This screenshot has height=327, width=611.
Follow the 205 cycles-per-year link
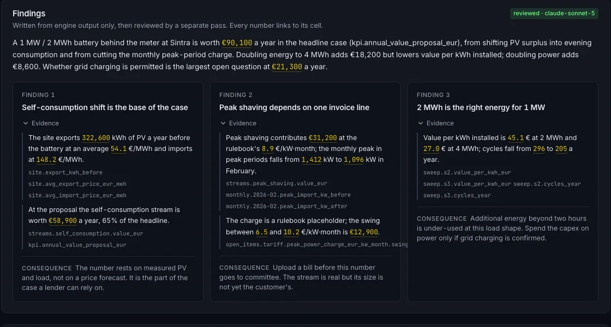tap(561, 149)
